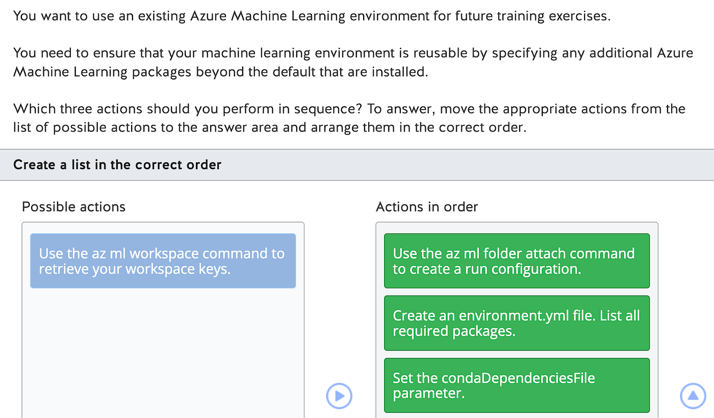The image size is (714, 418).
Task: Click the "Which three actions" instruction paragraph
Action: 349,118
